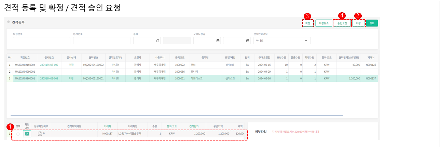Click the 확정취소 button
The height and width of the screenshot is (148, 441).
tap(323, 23)
